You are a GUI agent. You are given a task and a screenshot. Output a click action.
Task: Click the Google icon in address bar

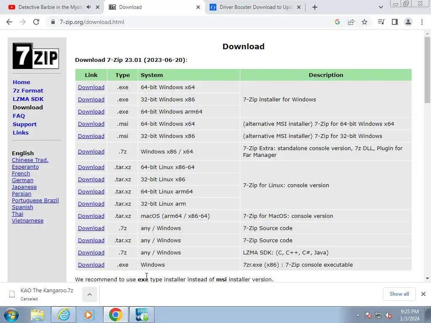(338, 22)
